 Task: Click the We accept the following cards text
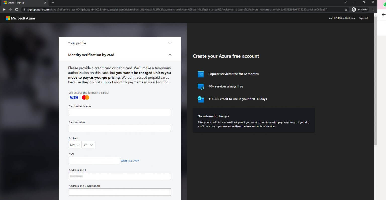pos(89,93)
